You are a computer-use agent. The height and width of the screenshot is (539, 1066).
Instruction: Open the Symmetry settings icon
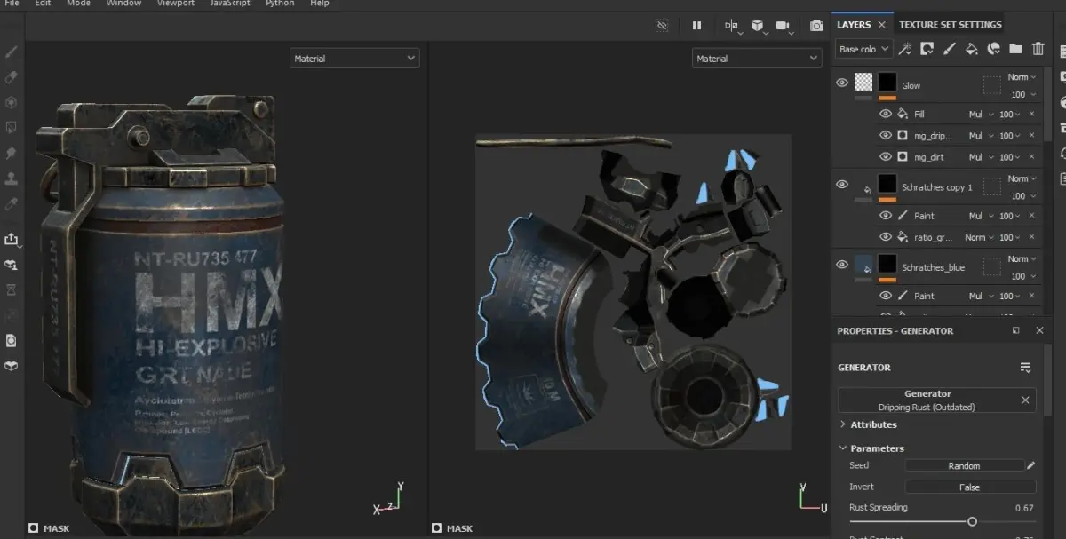click(731, 26)
